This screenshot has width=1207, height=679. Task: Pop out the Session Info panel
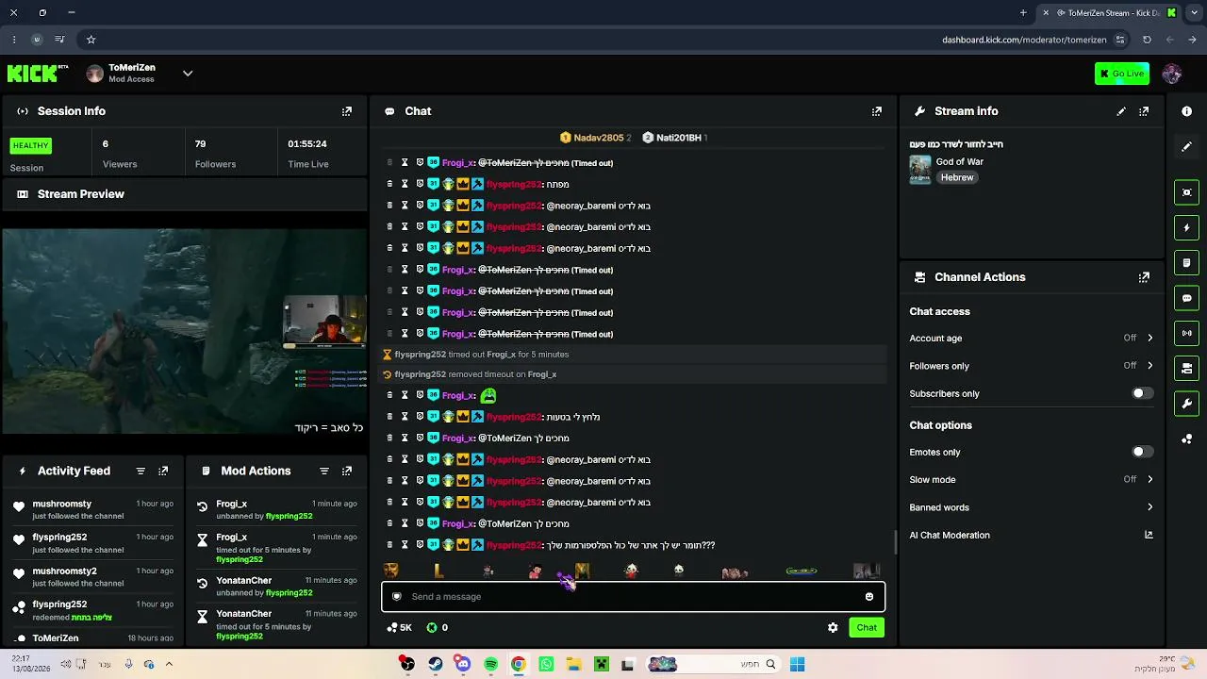(347, 111)
